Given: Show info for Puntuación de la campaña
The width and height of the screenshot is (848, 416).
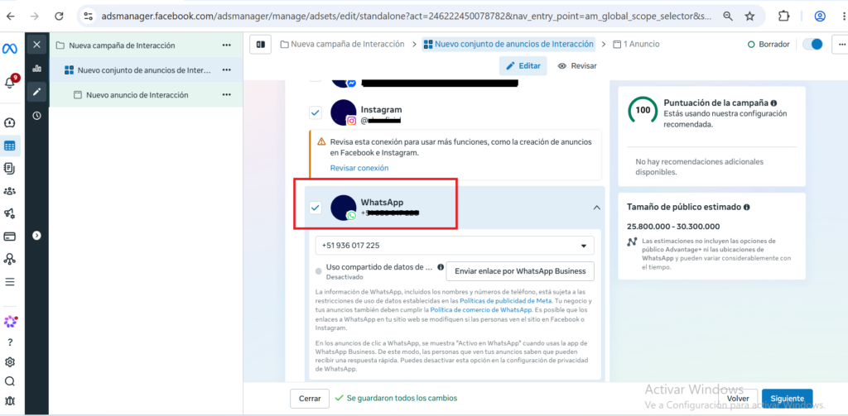Looking at the screenshot, I should (774, 103).
